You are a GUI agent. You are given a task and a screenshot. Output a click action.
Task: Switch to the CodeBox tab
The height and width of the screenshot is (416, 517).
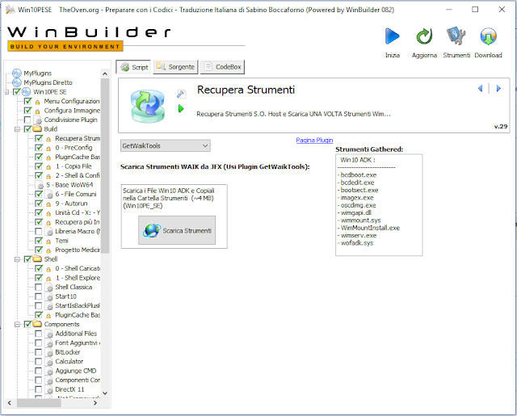(223, 67)
